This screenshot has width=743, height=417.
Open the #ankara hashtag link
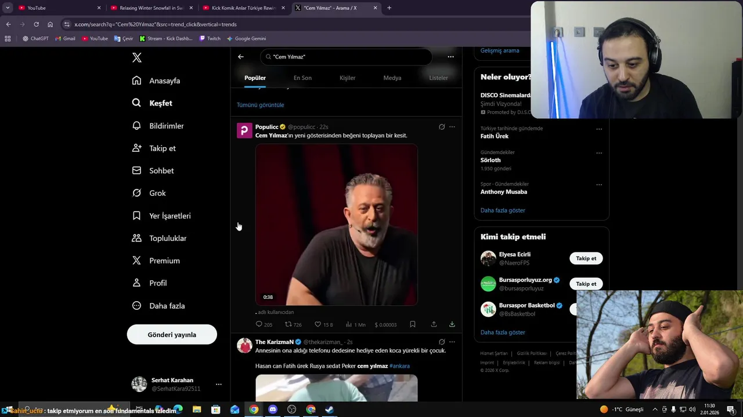pos(399,366)
